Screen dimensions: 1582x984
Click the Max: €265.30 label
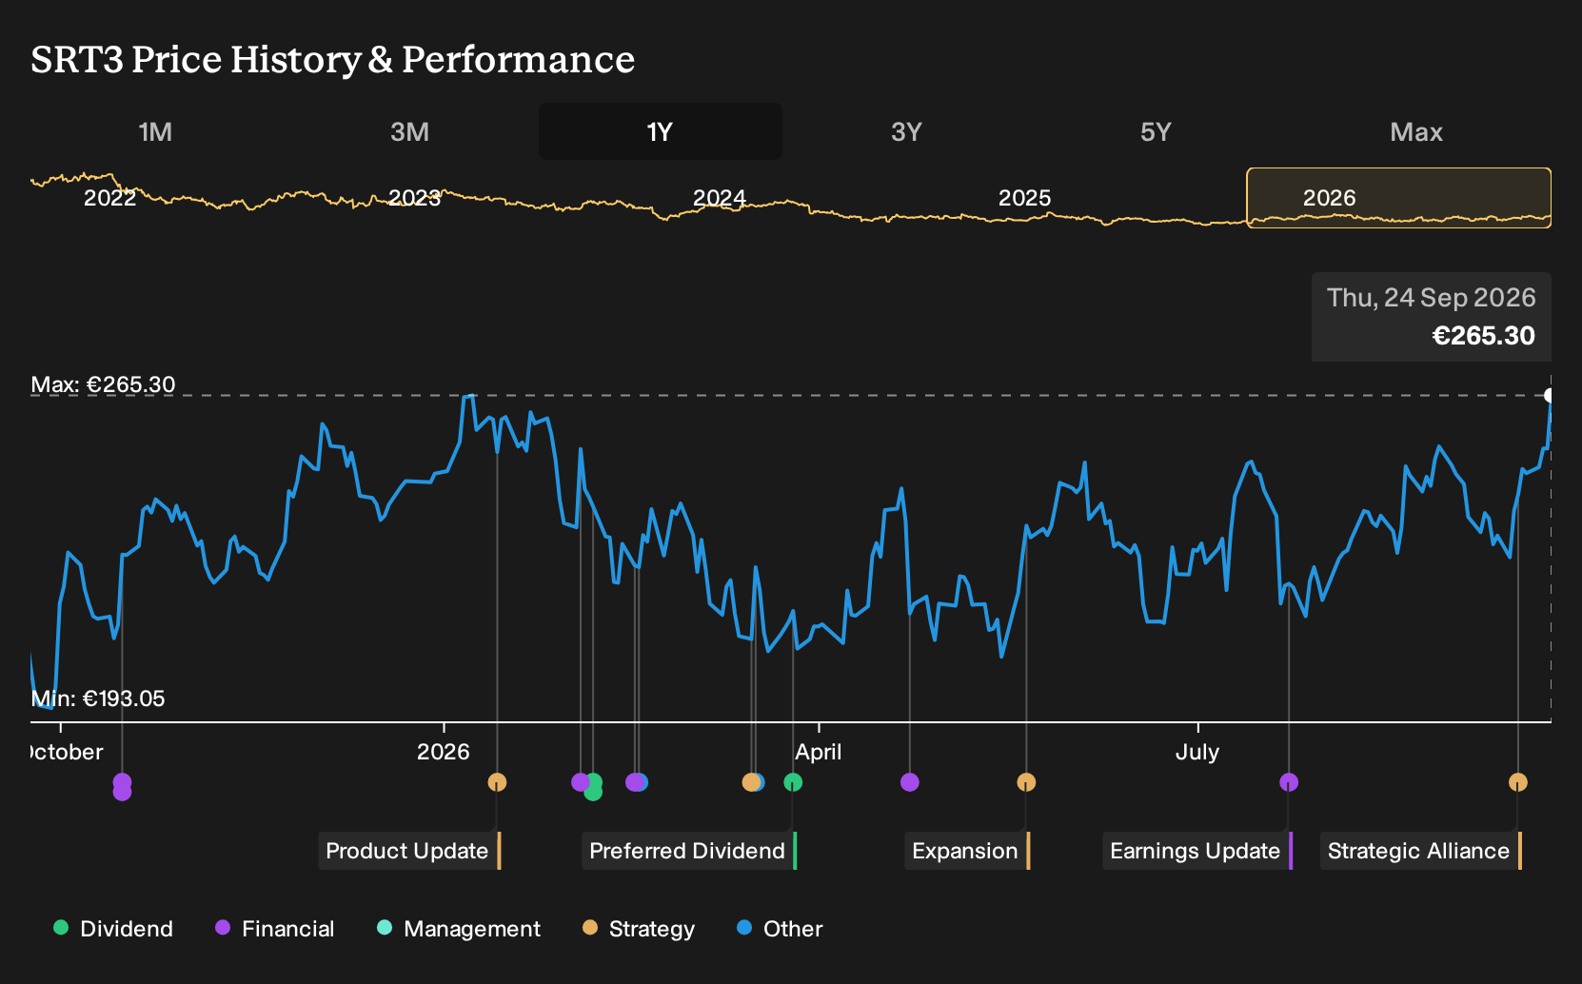tap(103, 384)
